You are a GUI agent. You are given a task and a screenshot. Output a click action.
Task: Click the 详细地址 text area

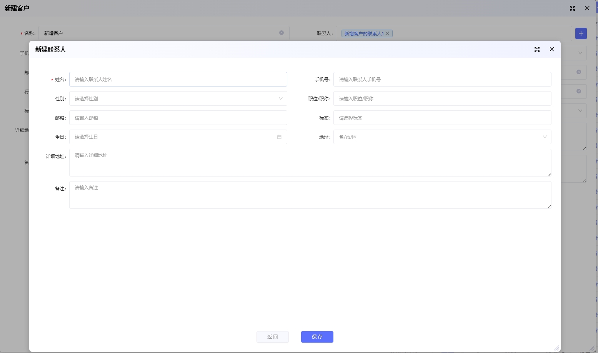(310, 162)
